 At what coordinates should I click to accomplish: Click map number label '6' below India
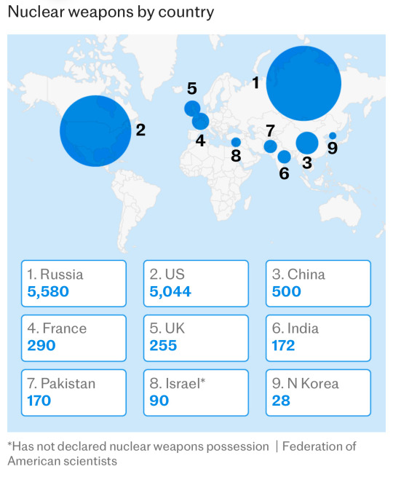tap(284, 173)
